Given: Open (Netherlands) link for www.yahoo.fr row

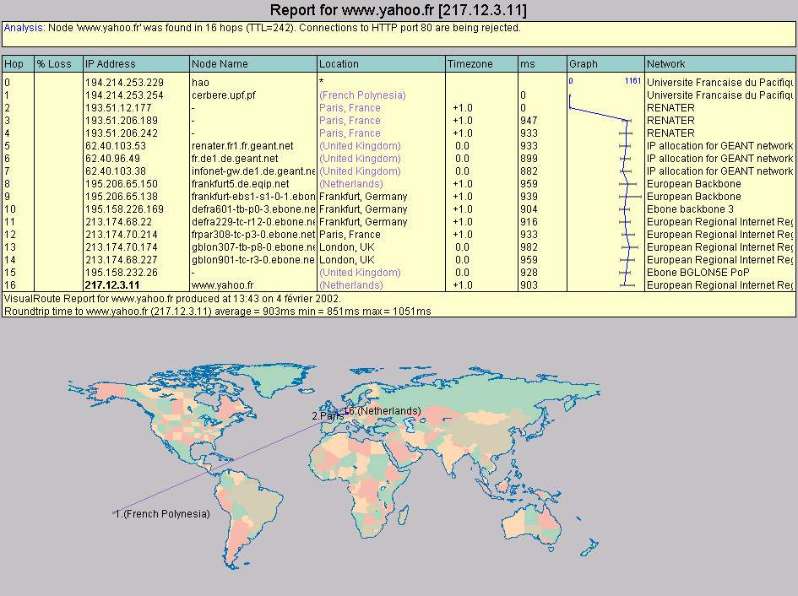Looking at the screenshot, I should pyautogui.click(x=351, y=285).
